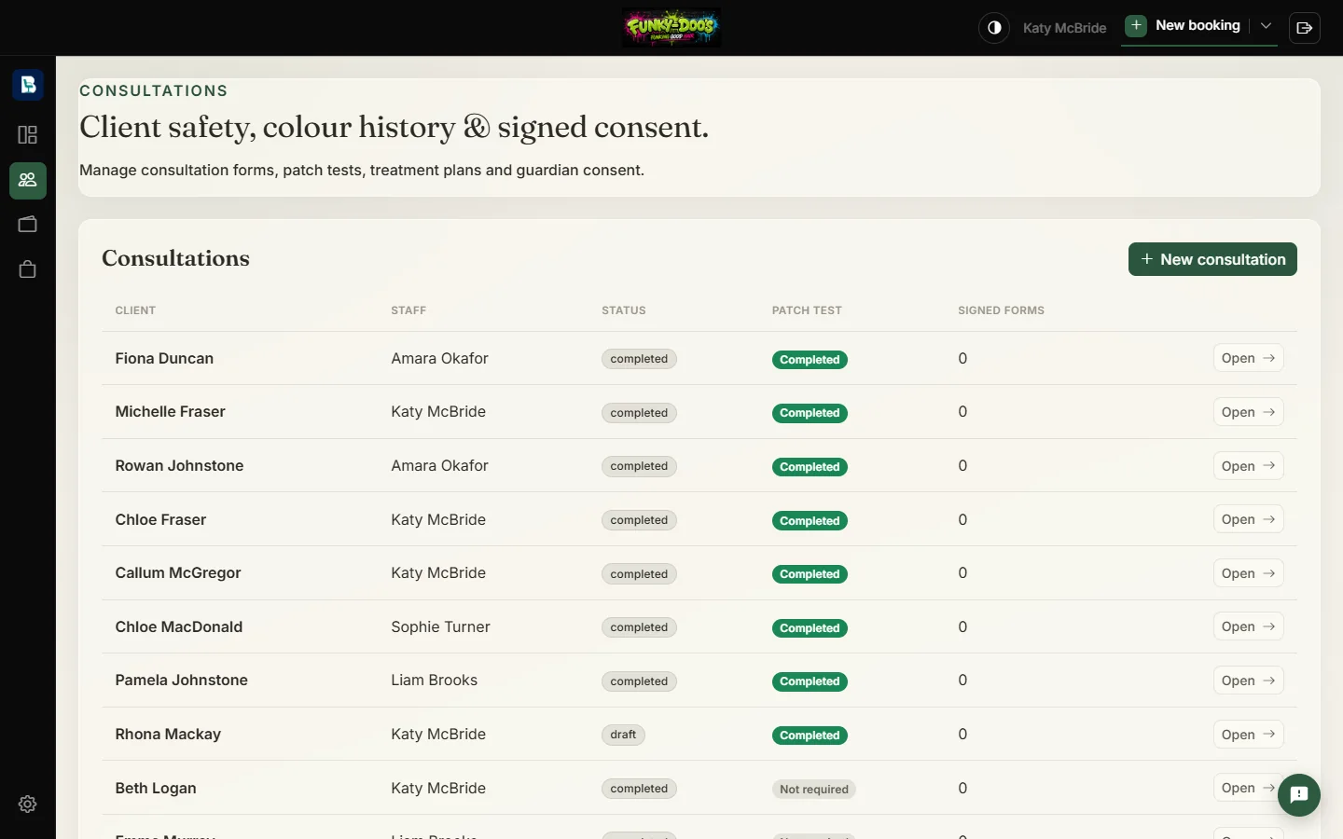Open Pamela Johnstone's consultation
The height and width of the screenshot is (839, 1343).
coord(1248,681)
